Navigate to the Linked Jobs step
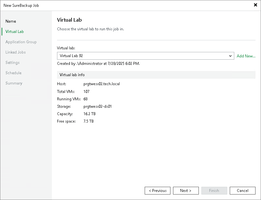Image resolution: width=261 pixels, height=200 pixels. tap(15, 52)
